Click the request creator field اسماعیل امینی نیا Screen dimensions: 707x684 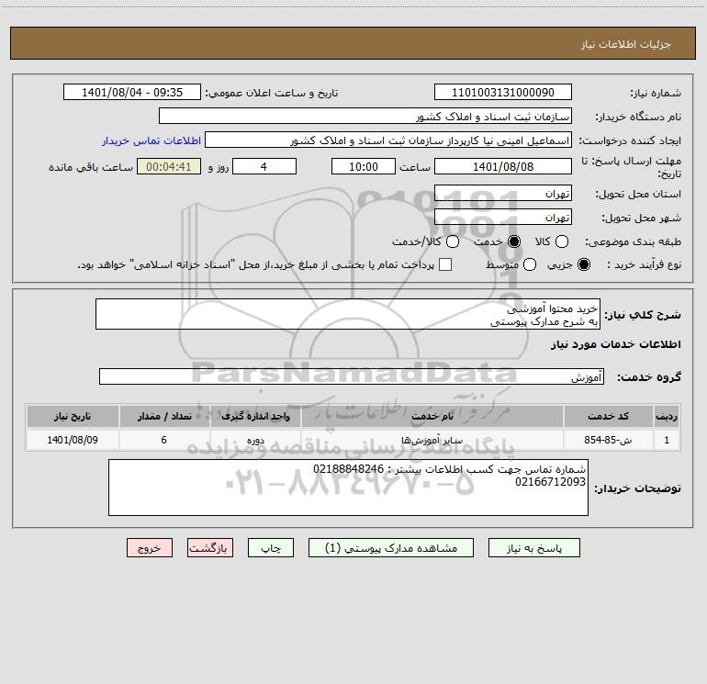(388, 140)
